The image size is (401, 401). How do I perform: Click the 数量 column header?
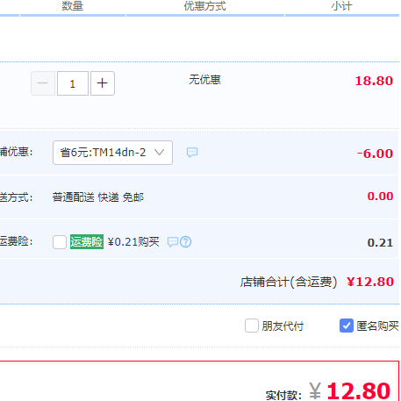pos(72,6)
